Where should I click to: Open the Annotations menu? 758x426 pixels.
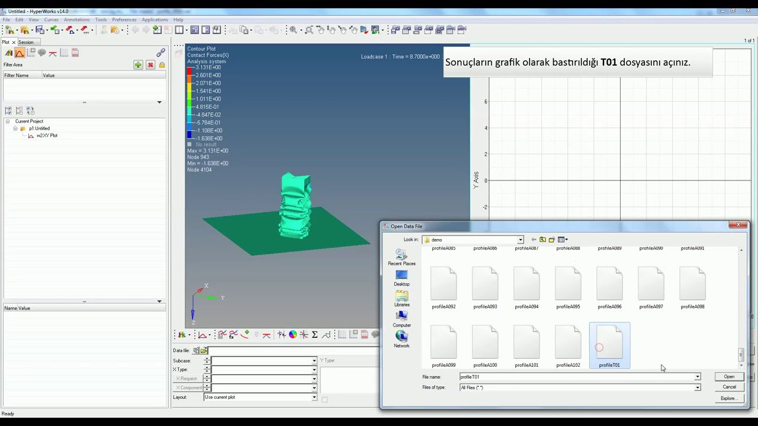point(77,20)
